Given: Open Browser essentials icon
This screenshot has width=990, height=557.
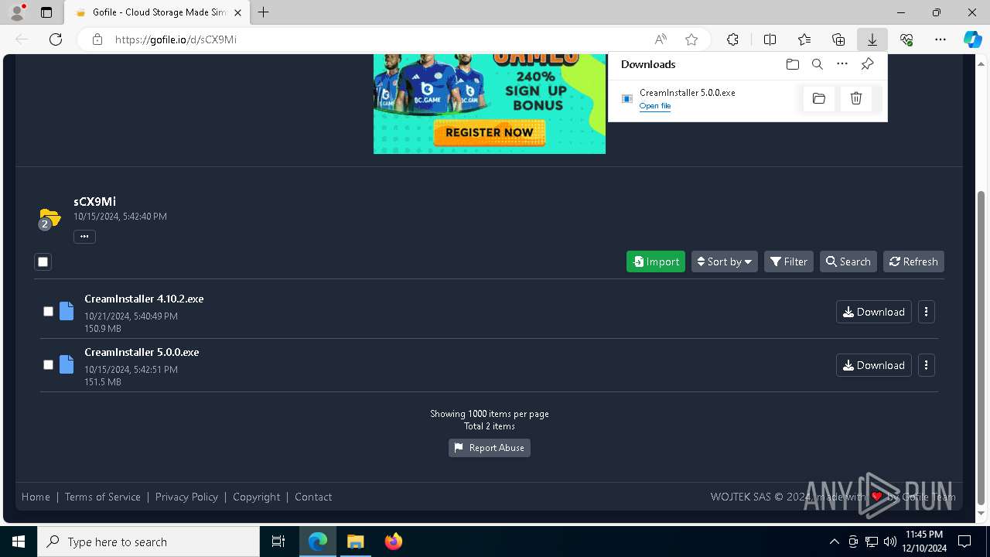Looking at the screenshot, I should 906,39.
